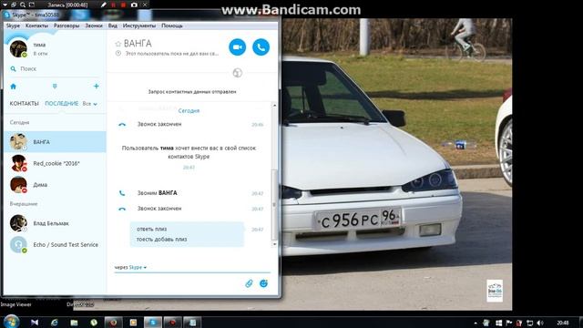
Task: Add ВАНГА to favorites with the star
Action: 118,44
